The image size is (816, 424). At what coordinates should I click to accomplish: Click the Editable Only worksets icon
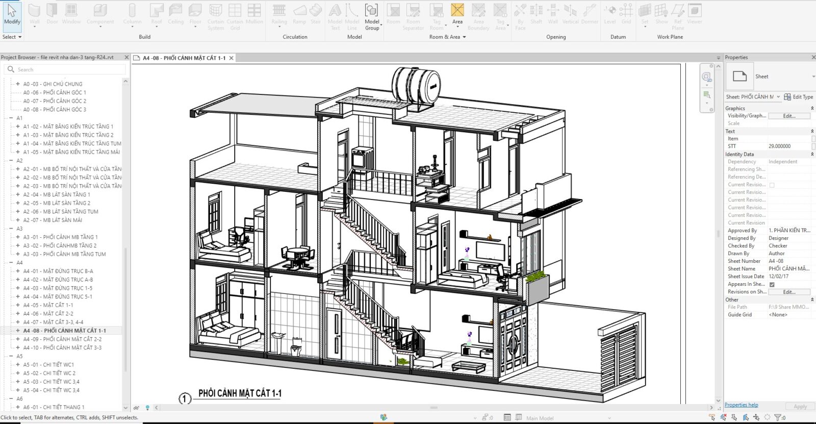click(486, 417)
